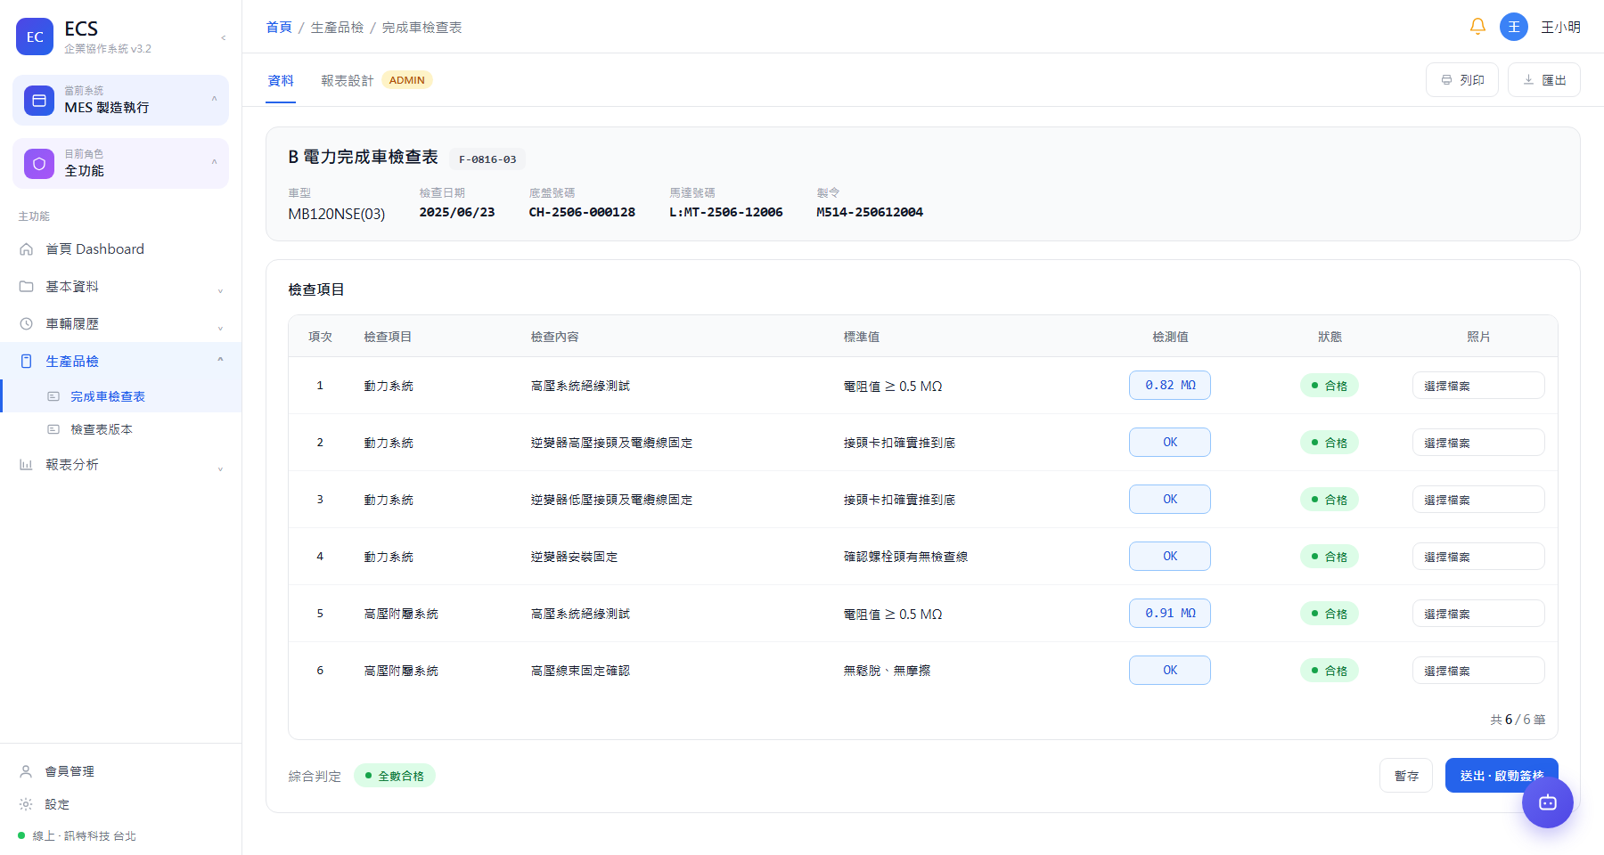The width and height of the screenshot is (1604, 855).
Task: Click the 列印 print button
Action: point(1462,80)
